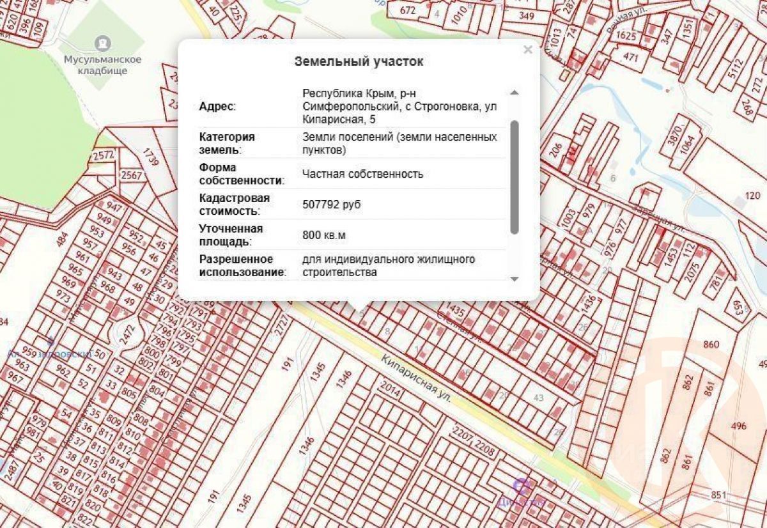Select map parcel 120

coord(753,196)
